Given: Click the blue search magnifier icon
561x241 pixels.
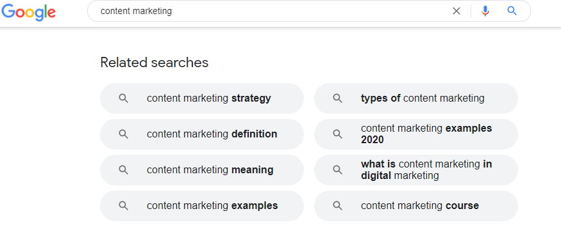Looking at the screenshot, I should point(512,11).
